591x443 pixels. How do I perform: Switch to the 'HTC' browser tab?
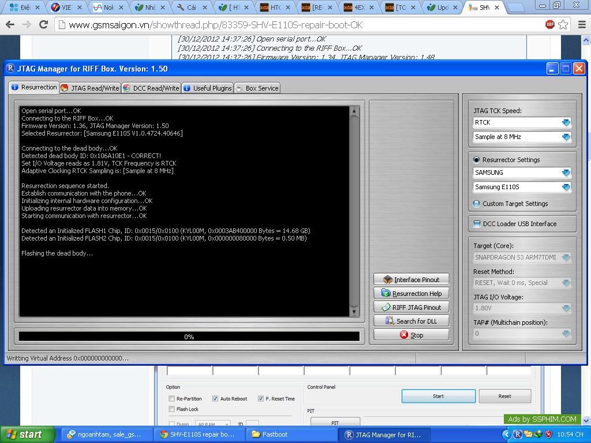coord(275,7)
